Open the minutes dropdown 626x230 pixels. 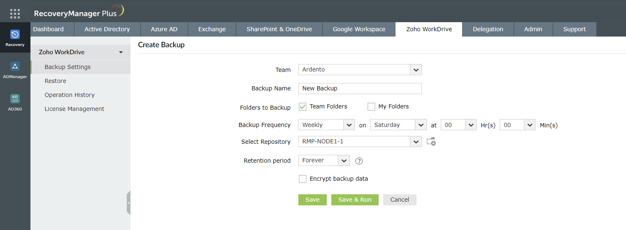(517, 125)
